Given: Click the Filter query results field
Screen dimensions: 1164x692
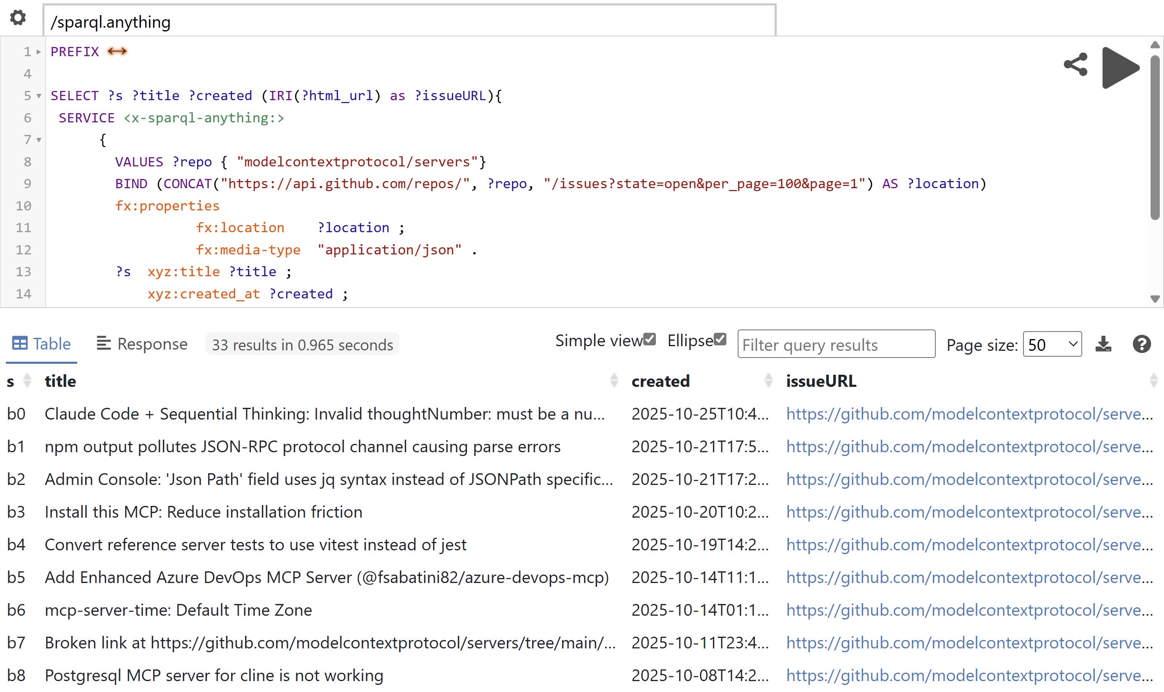Looking at the screenshot, I should (835, 344).
